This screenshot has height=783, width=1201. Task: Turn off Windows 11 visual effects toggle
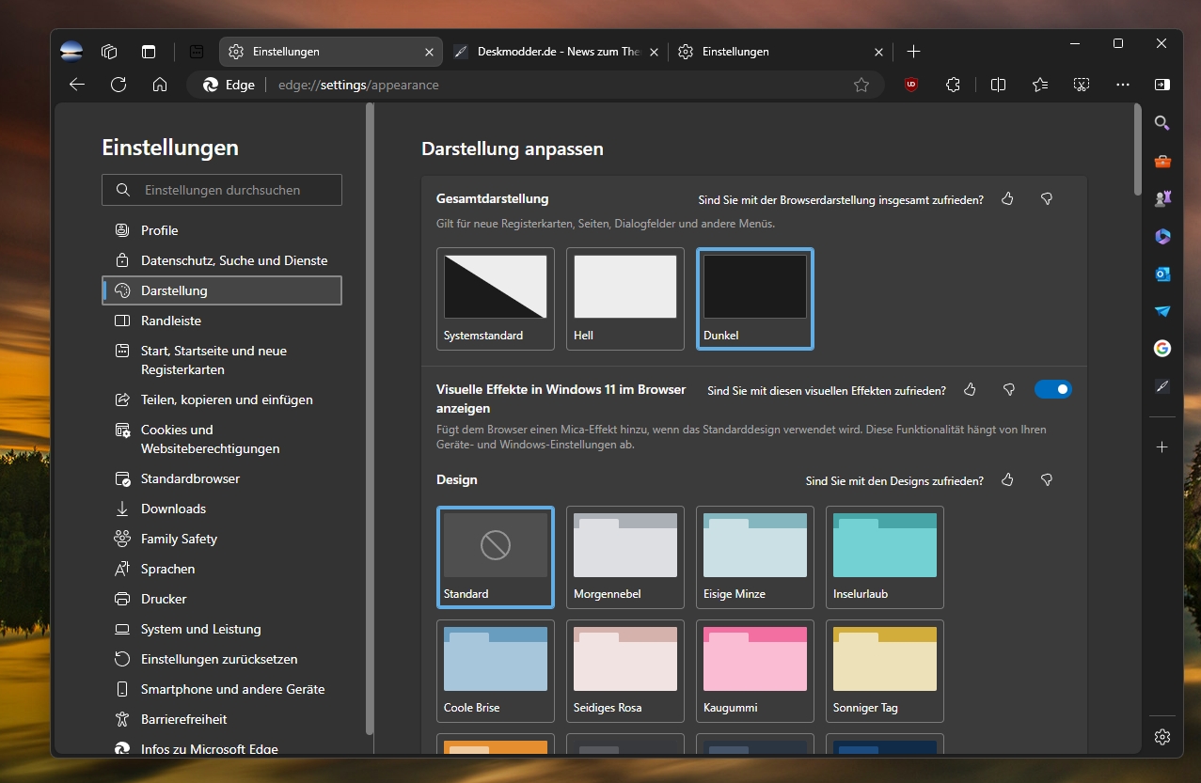1053,389
